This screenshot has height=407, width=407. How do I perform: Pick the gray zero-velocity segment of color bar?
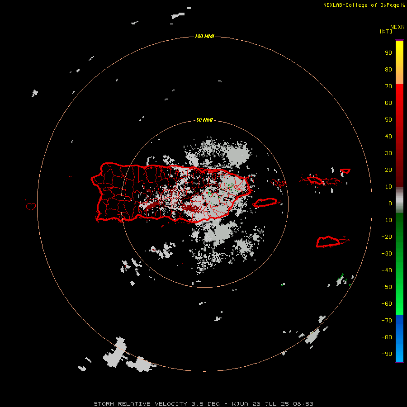tap(399, 200)
